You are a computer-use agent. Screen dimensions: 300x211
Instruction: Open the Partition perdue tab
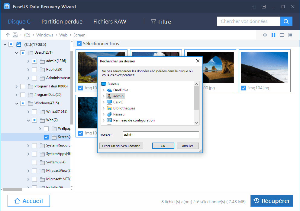(62, 22)
